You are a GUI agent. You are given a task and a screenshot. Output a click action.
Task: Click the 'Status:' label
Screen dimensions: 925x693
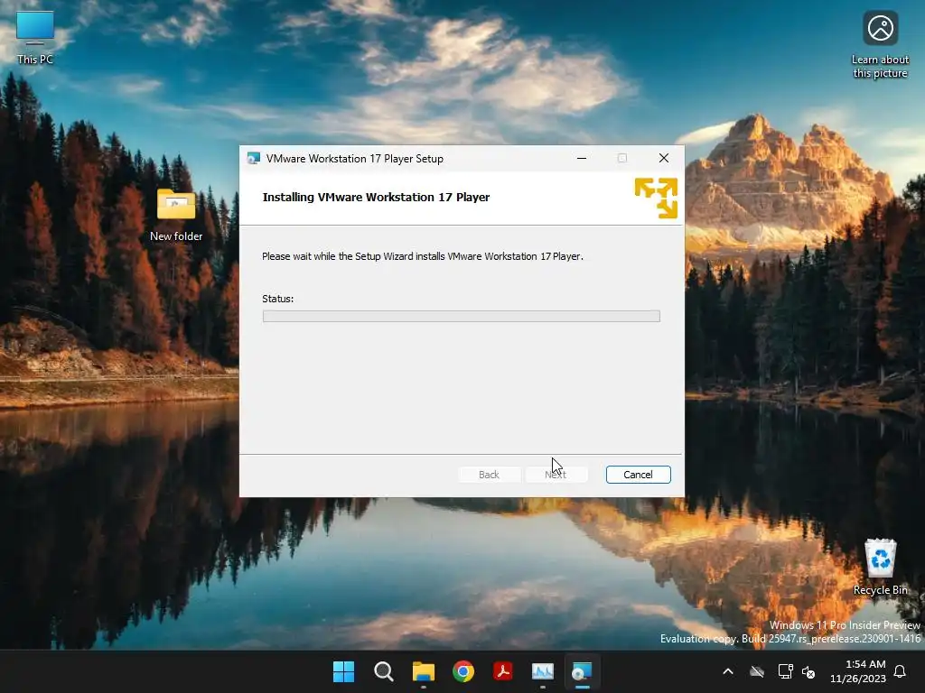tap(278, 299)
